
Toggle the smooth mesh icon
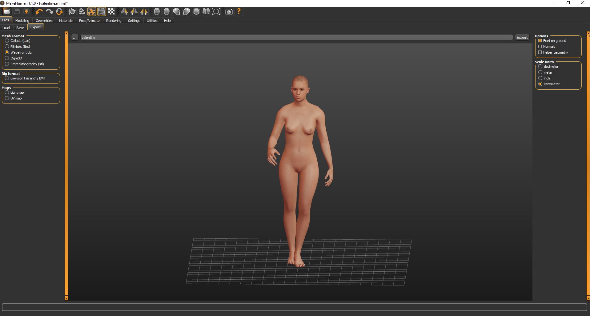click(x=72, y=12)
